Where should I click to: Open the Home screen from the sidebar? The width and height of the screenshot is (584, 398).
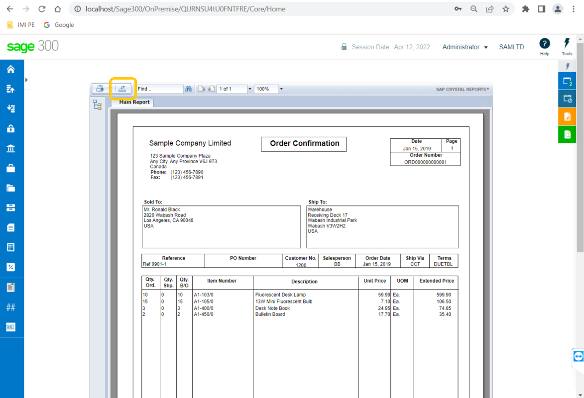tap(11, 68)
